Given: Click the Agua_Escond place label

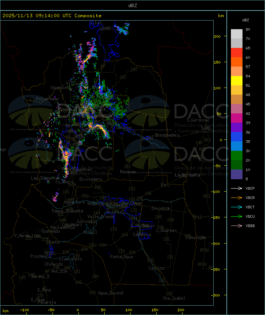Looking at the screenshot, I should pos(111,293).
